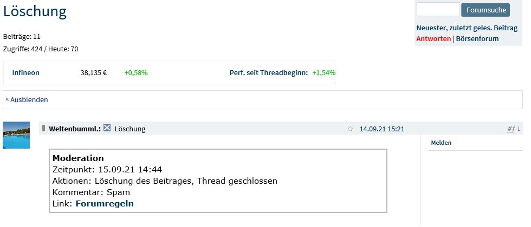531x227 pixels.
Task: Click the post date 14.09.21 15:21
Action: (382, 129)
